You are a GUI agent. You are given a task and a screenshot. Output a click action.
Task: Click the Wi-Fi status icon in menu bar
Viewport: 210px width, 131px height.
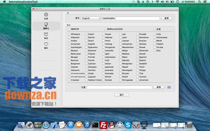157,2
